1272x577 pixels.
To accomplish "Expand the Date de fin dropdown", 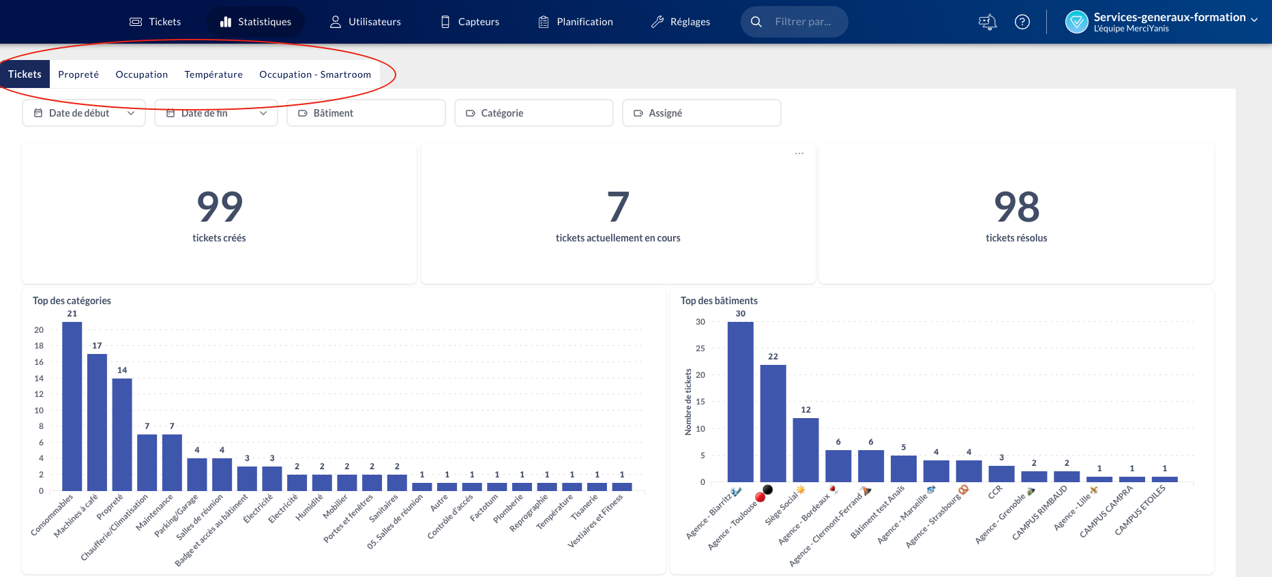I will pos(216,113).
